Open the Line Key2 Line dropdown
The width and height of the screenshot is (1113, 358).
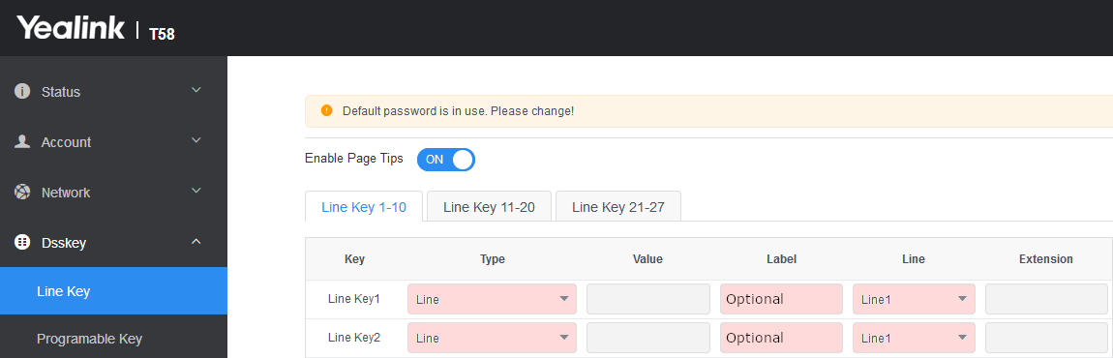click(x=914, y=338)
